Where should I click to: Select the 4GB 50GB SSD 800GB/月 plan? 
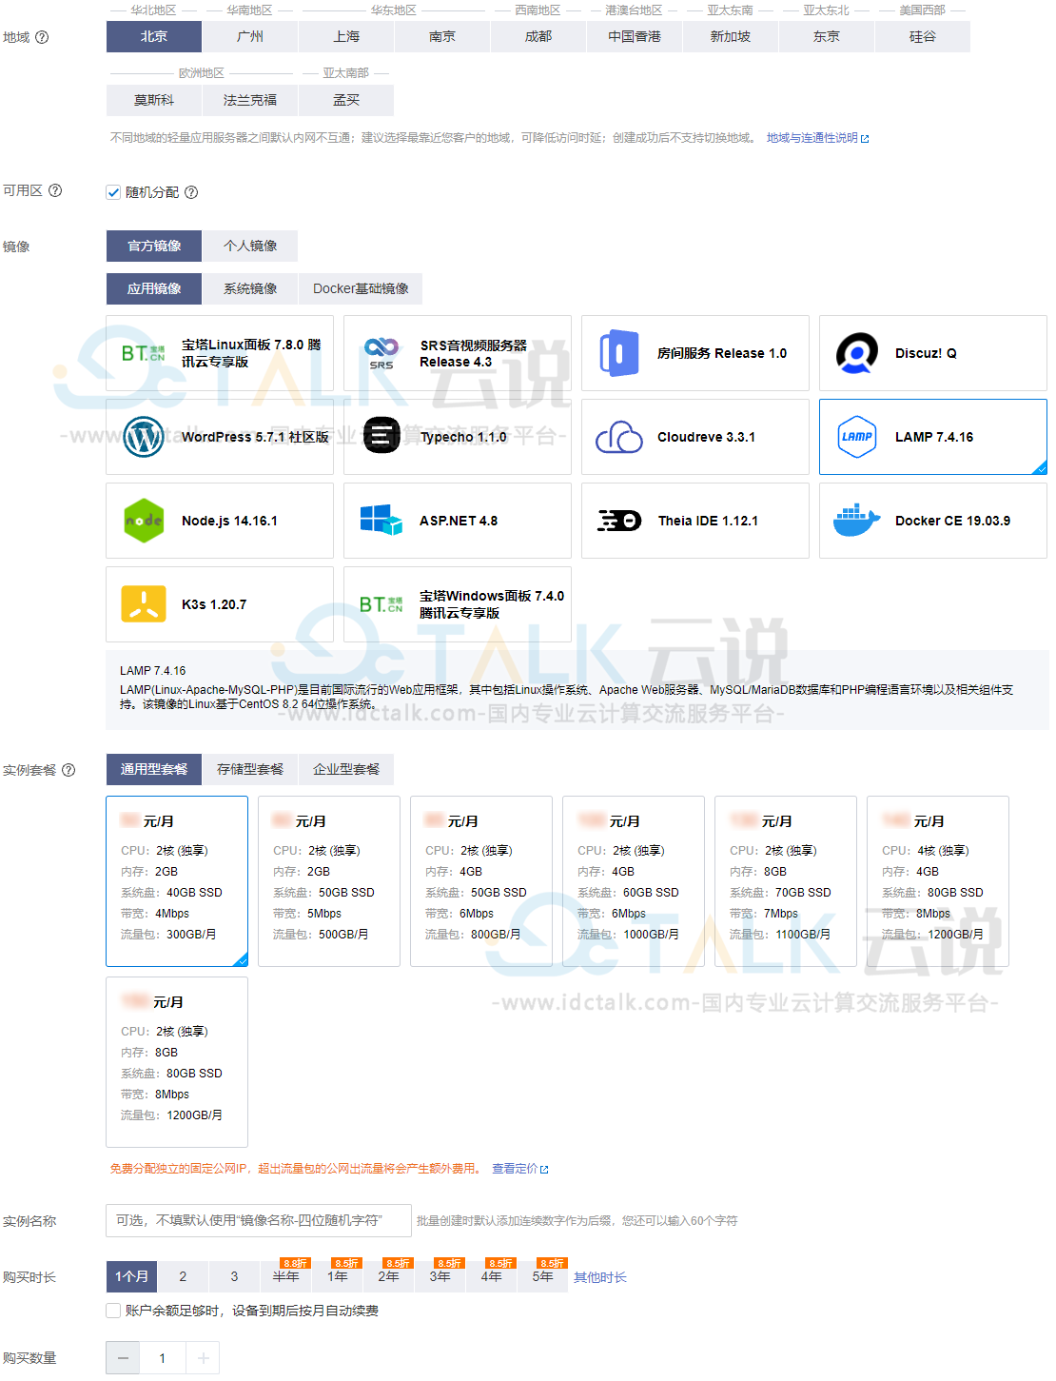(x=481, y=881)
